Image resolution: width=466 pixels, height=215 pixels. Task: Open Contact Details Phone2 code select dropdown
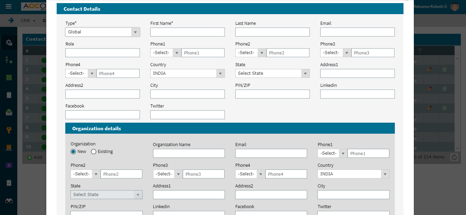tap(251, 53)
